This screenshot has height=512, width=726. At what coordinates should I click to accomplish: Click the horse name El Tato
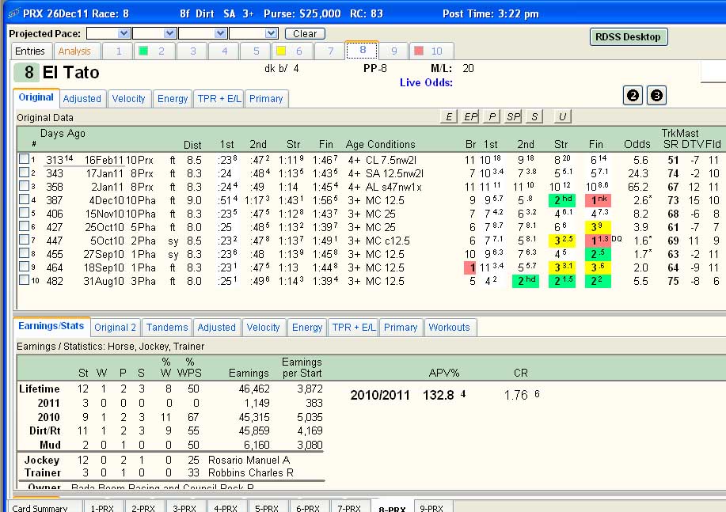coord(70,73)
